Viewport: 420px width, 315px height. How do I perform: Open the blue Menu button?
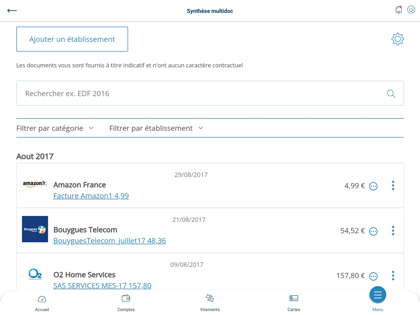click(378, 296)
